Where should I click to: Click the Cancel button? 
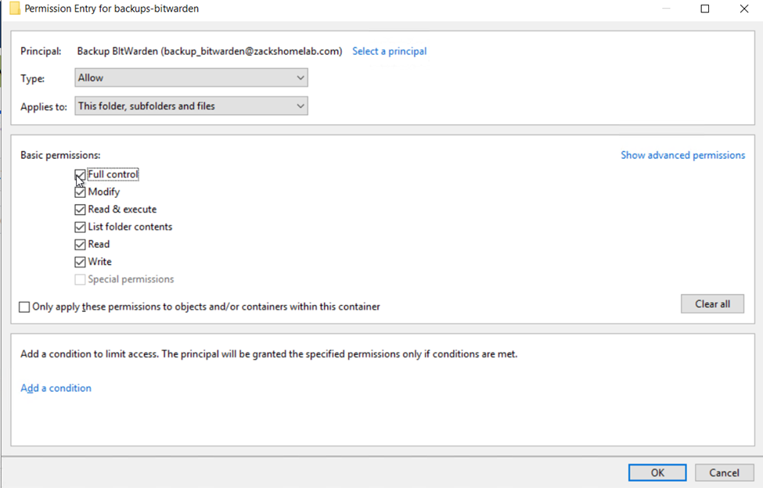[724, 472]
